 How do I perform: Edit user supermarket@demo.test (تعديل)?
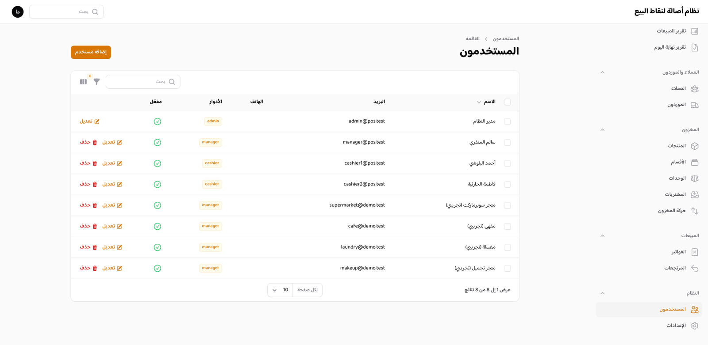tap(112, 205)
